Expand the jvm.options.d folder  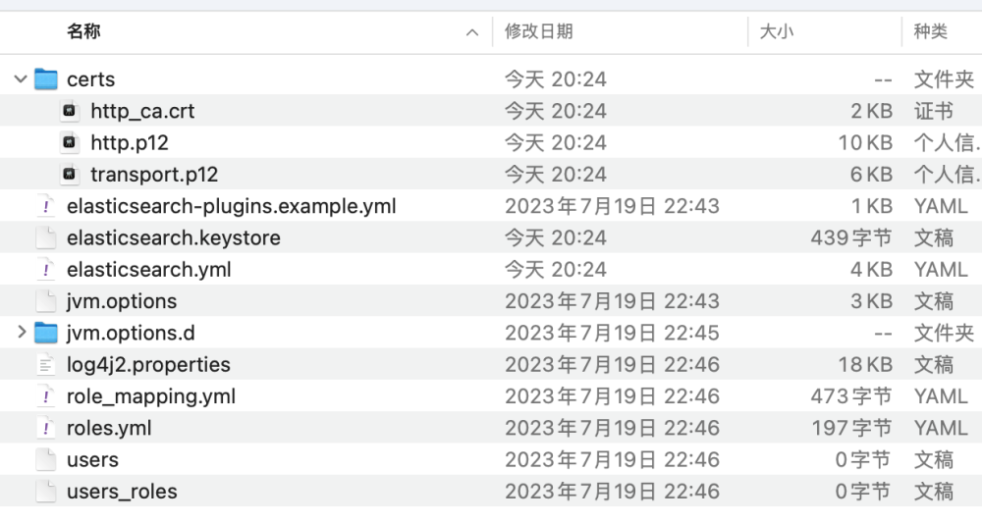coord(21,333)
